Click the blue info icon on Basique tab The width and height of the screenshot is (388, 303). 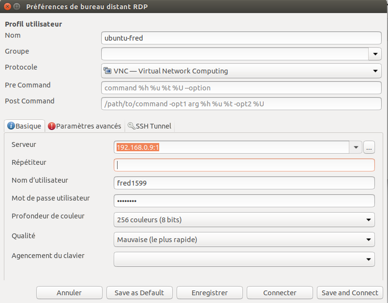[11, 126]
